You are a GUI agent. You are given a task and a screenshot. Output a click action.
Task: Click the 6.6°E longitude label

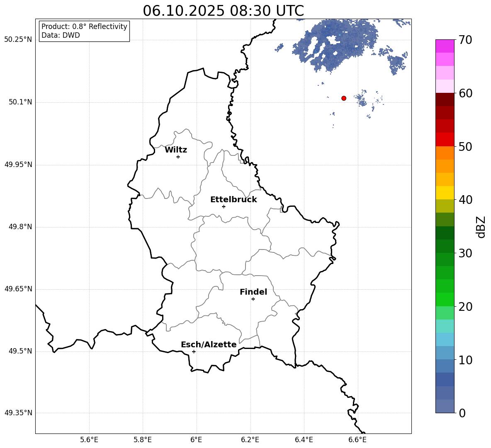[x=357, y=440]
